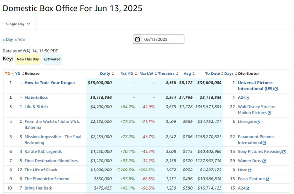Click the date field showing 06/13/2025
The height and width of the screenshot is (194, 294).
point(163,39)
